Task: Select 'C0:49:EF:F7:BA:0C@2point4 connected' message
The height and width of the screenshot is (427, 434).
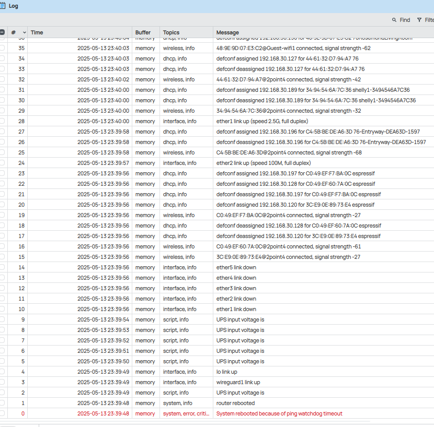Action: click(289, 215)
